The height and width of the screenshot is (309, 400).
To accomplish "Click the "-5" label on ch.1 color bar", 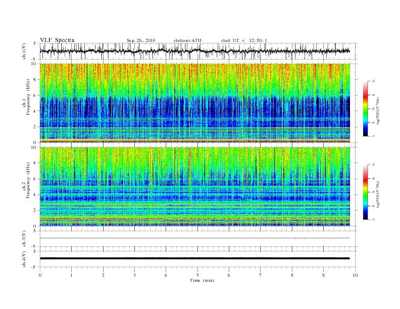I will click(x=372, y=109).
